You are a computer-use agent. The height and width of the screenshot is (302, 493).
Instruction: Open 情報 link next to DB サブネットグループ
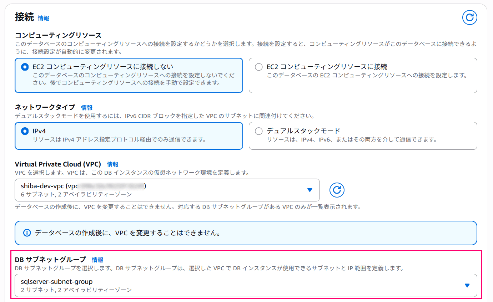(97, 260)
